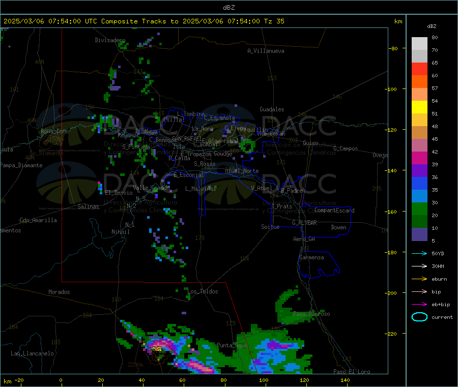Click the 'Soitue' map label
The width and height of the screenshot is (458, 387).
pos(271,227)
